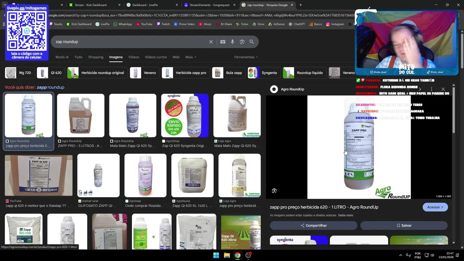Filter by the Herbicida zapp pro chip
The height and width of the screenshot is (261, 464).
(185, 73)
